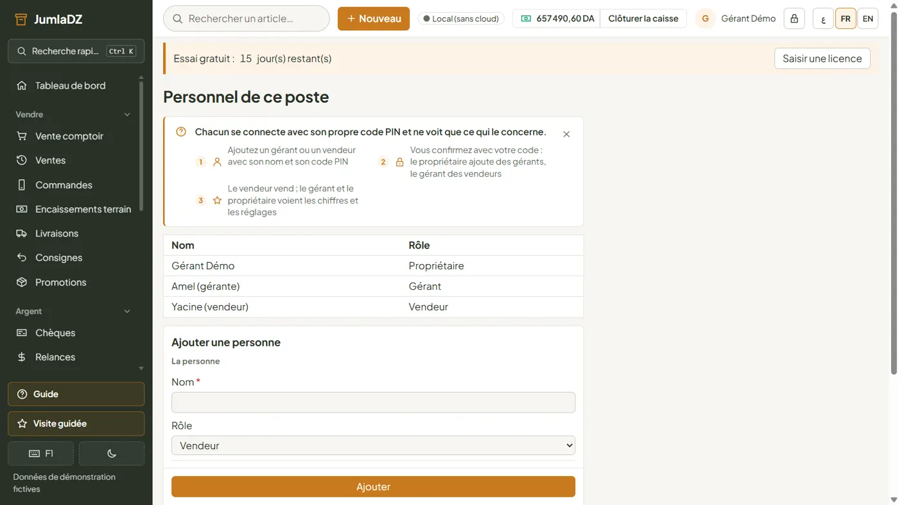Screen dimensions: 899x505
Task: Open Recherche rapide Ctrl K box
Action: point(76,51)
